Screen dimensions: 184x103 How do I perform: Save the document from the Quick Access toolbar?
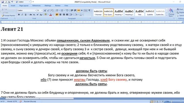[x=3, y=2]
